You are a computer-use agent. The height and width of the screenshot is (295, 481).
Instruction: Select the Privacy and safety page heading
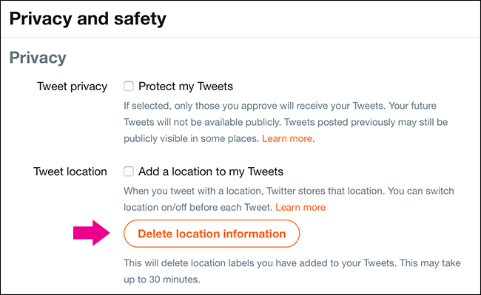pyautogui.click(x=88, y=18)
